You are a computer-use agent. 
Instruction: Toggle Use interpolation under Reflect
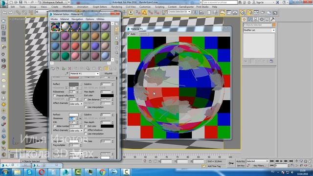(86, 107)
